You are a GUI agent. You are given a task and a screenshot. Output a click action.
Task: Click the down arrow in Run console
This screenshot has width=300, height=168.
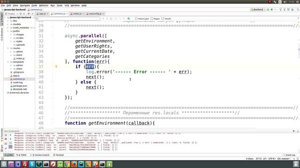[10, 139]
